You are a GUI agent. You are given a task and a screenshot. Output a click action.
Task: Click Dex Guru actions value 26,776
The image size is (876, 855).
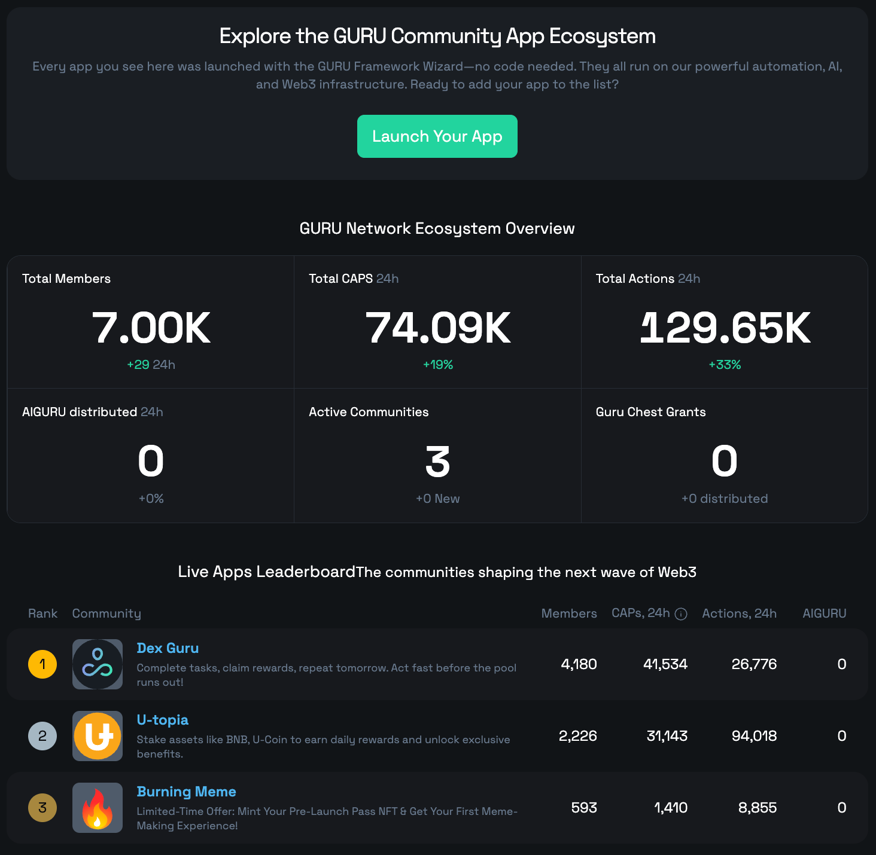click(x=755, y=664)
